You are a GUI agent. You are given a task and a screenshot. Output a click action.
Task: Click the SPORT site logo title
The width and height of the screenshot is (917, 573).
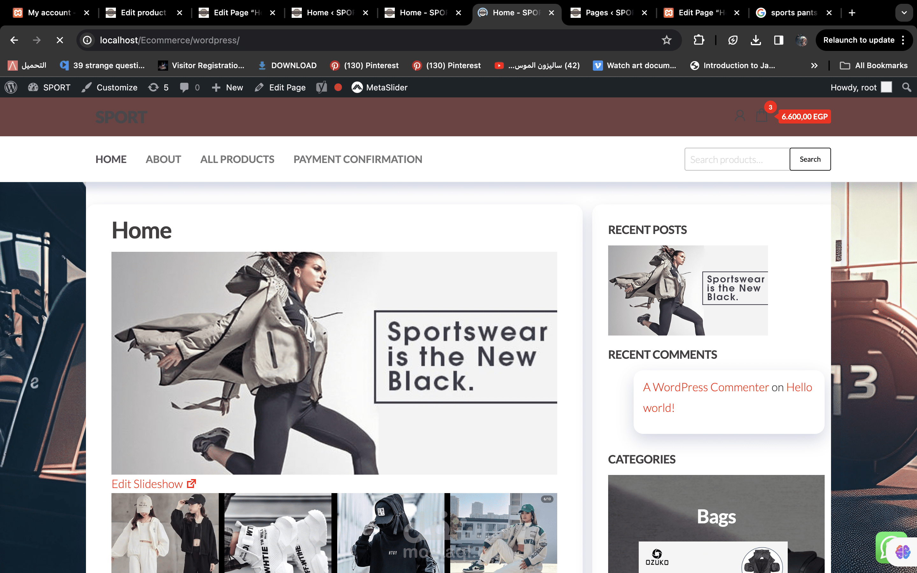[121, 117]
